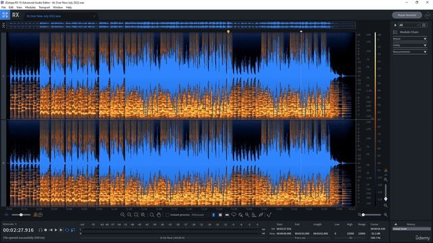This screenshot has height=243, width=433.
Task: Open the Help menu
Action: 69,7
